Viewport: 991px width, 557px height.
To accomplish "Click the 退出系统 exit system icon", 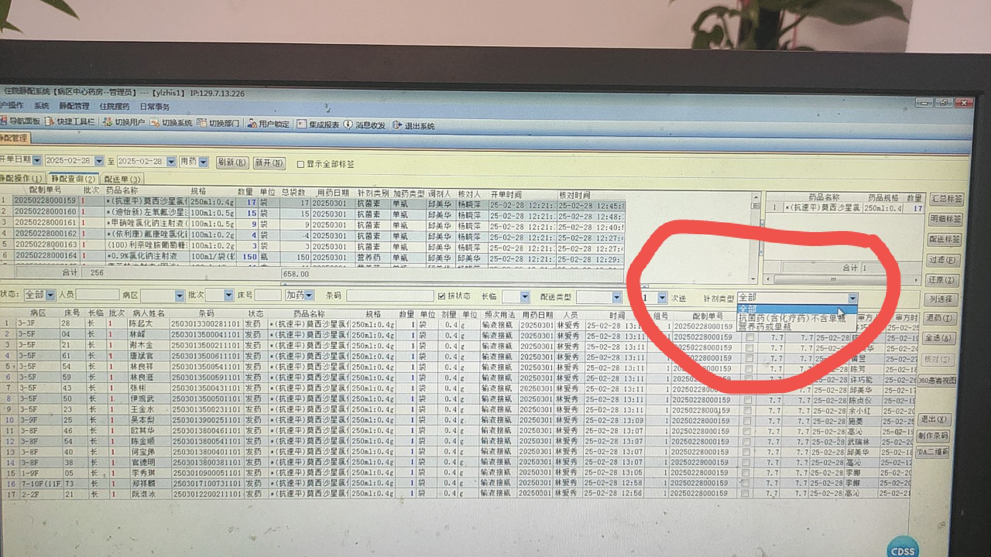I will tap(397, 125).
